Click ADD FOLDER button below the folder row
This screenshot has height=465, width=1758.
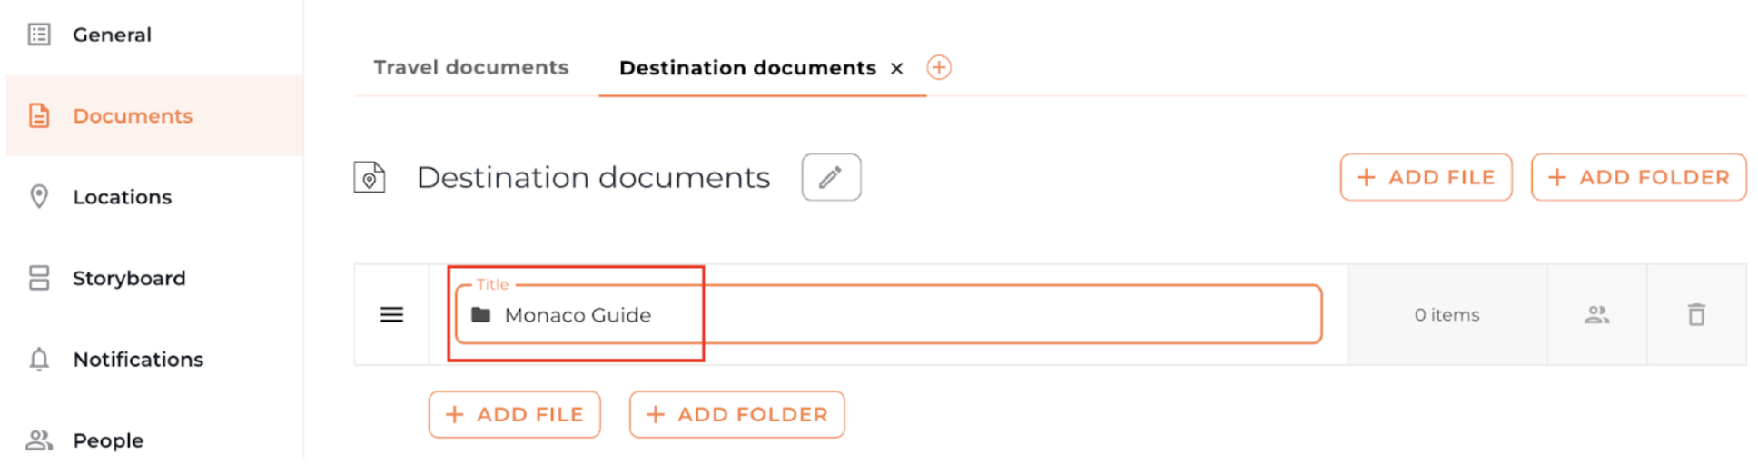pyautogui.click(x=736, y=415)
